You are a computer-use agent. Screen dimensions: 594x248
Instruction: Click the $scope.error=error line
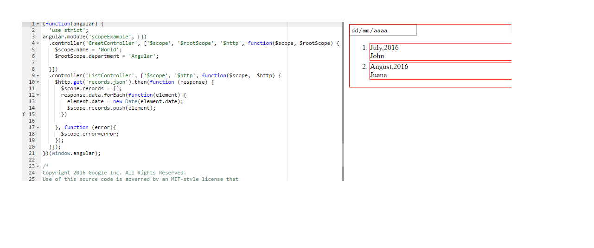click(x=89, y=134)
